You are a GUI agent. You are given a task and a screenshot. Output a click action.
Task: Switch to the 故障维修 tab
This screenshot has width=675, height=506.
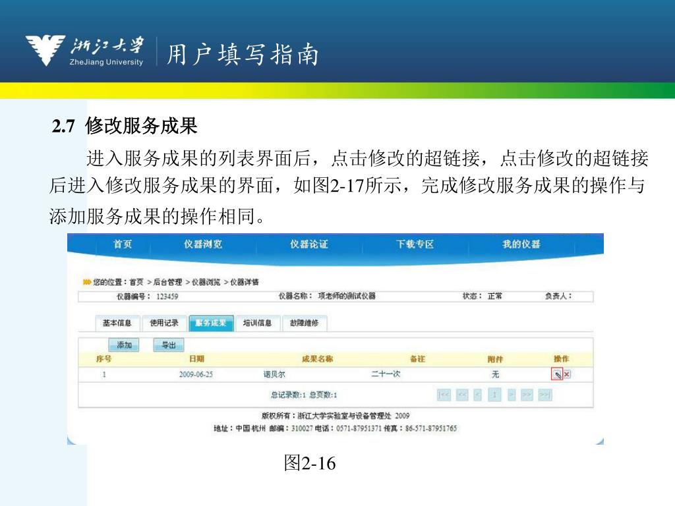(x=305, y=323)
